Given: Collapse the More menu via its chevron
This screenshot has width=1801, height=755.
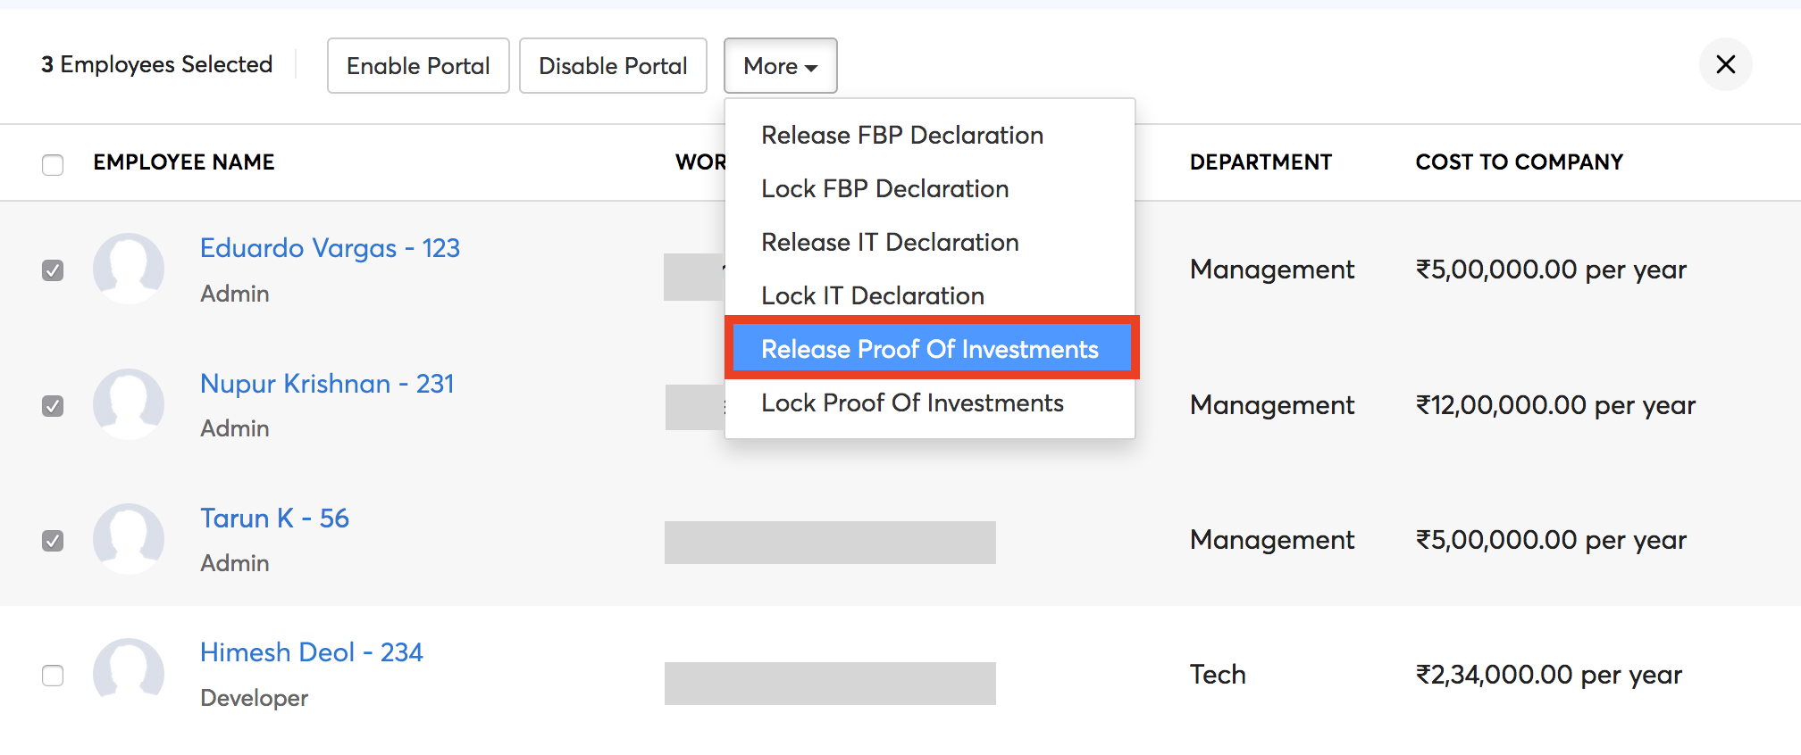Looking at the screenshot, I should (811, 67).
